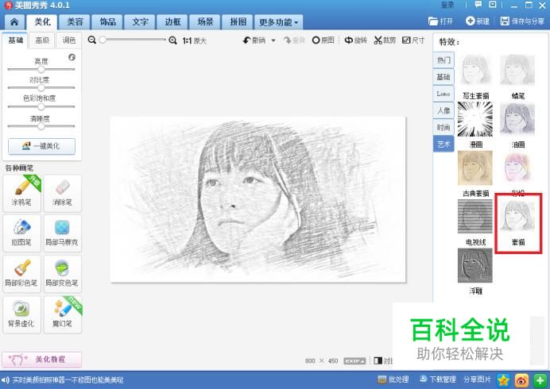Open the 饰品 tab

107,22
